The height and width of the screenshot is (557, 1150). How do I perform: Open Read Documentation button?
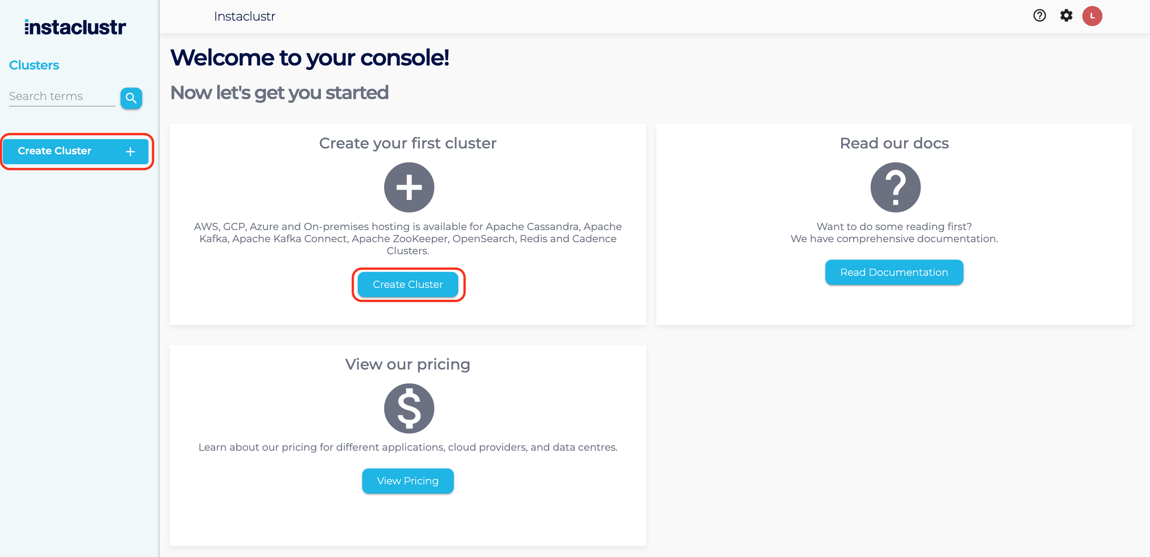coord(894,272)
